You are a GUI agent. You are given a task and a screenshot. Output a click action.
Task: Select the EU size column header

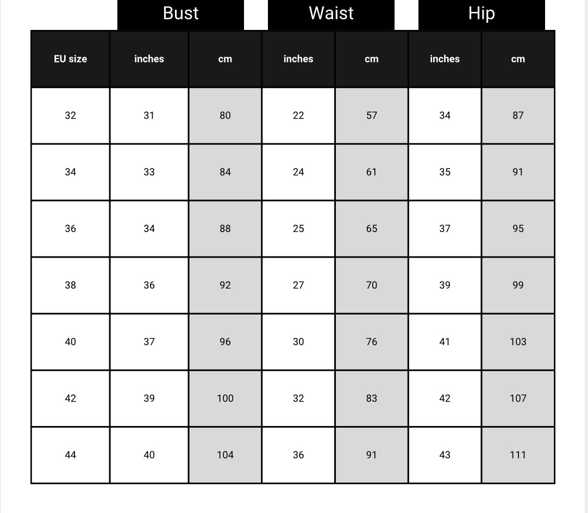[x=70, y=59]
